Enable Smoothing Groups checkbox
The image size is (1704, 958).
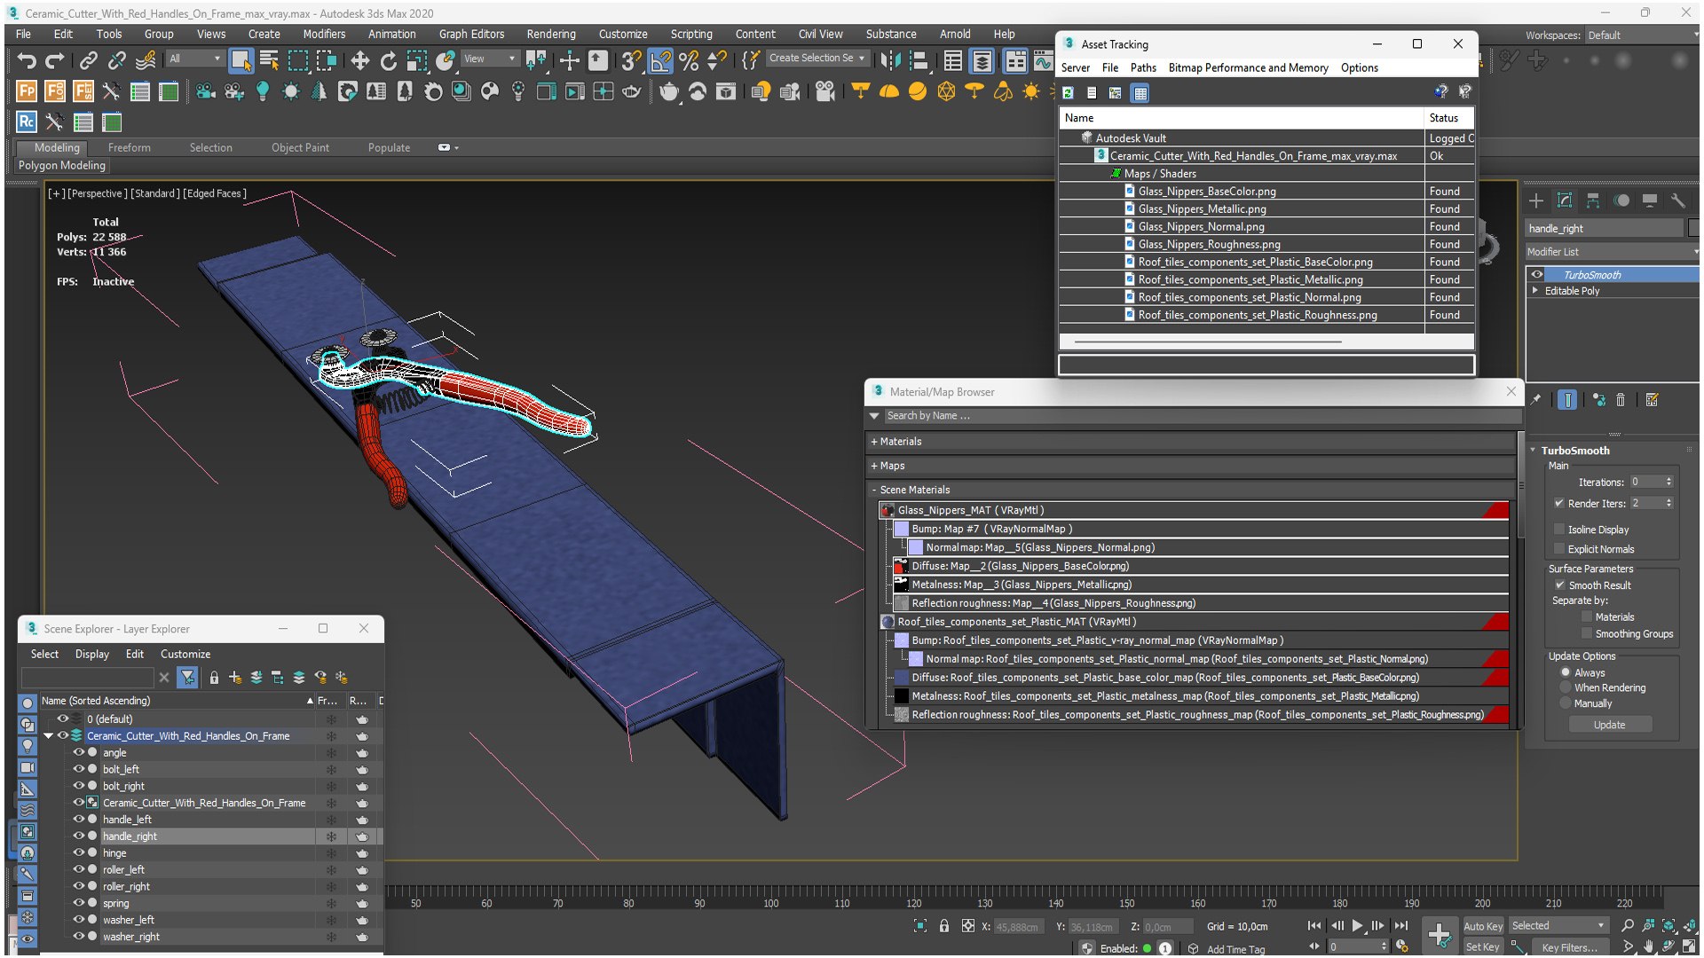point(1587,634)
